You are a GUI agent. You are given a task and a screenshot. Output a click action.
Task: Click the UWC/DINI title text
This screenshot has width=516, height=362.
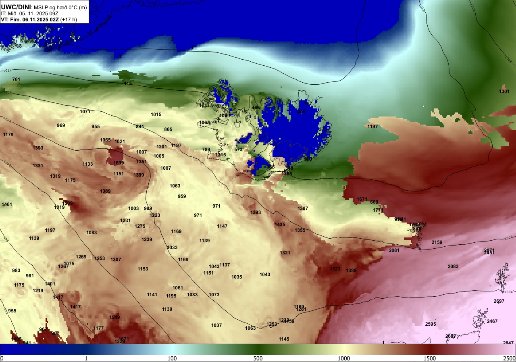tap(16, 6)
